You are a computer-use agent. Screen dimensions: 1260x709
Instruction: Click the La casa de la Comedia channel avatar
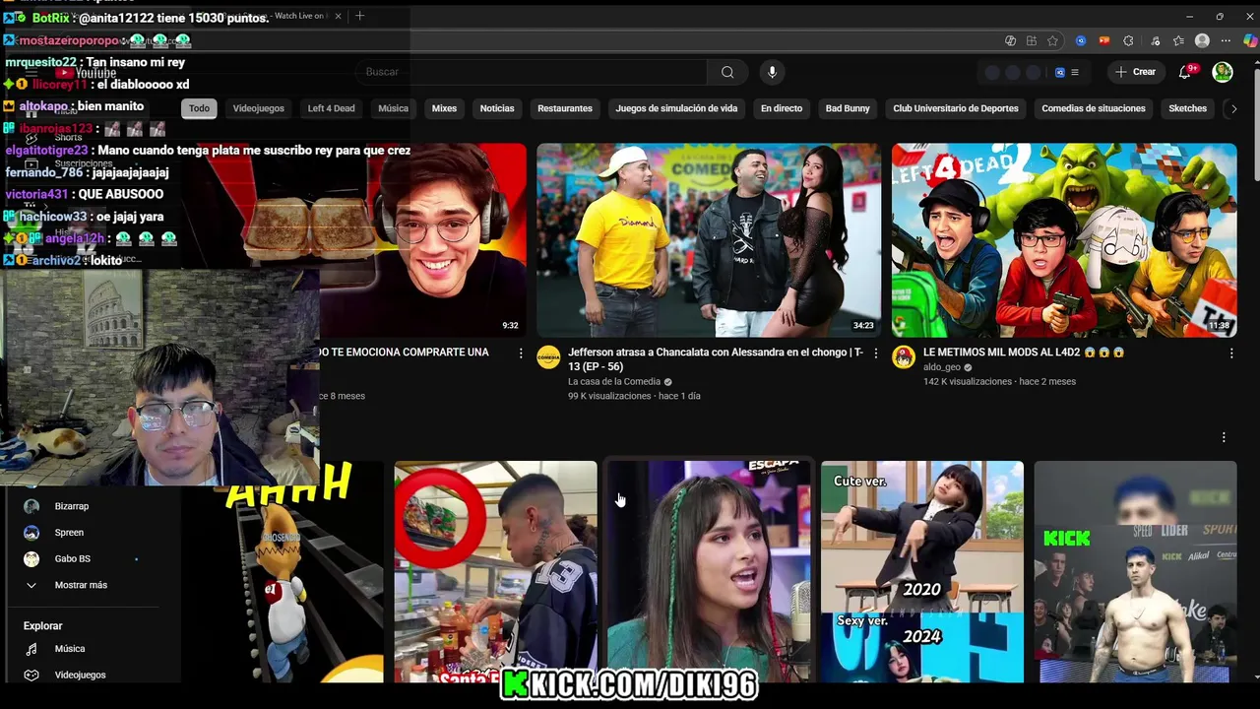548,357
